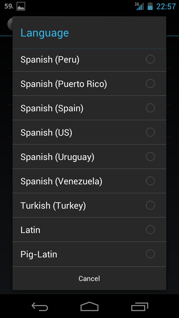The width and height of the screenshot is (179, 318).
Task: Select the Spanish (US) radio button
Action: [x=150, y=132]
